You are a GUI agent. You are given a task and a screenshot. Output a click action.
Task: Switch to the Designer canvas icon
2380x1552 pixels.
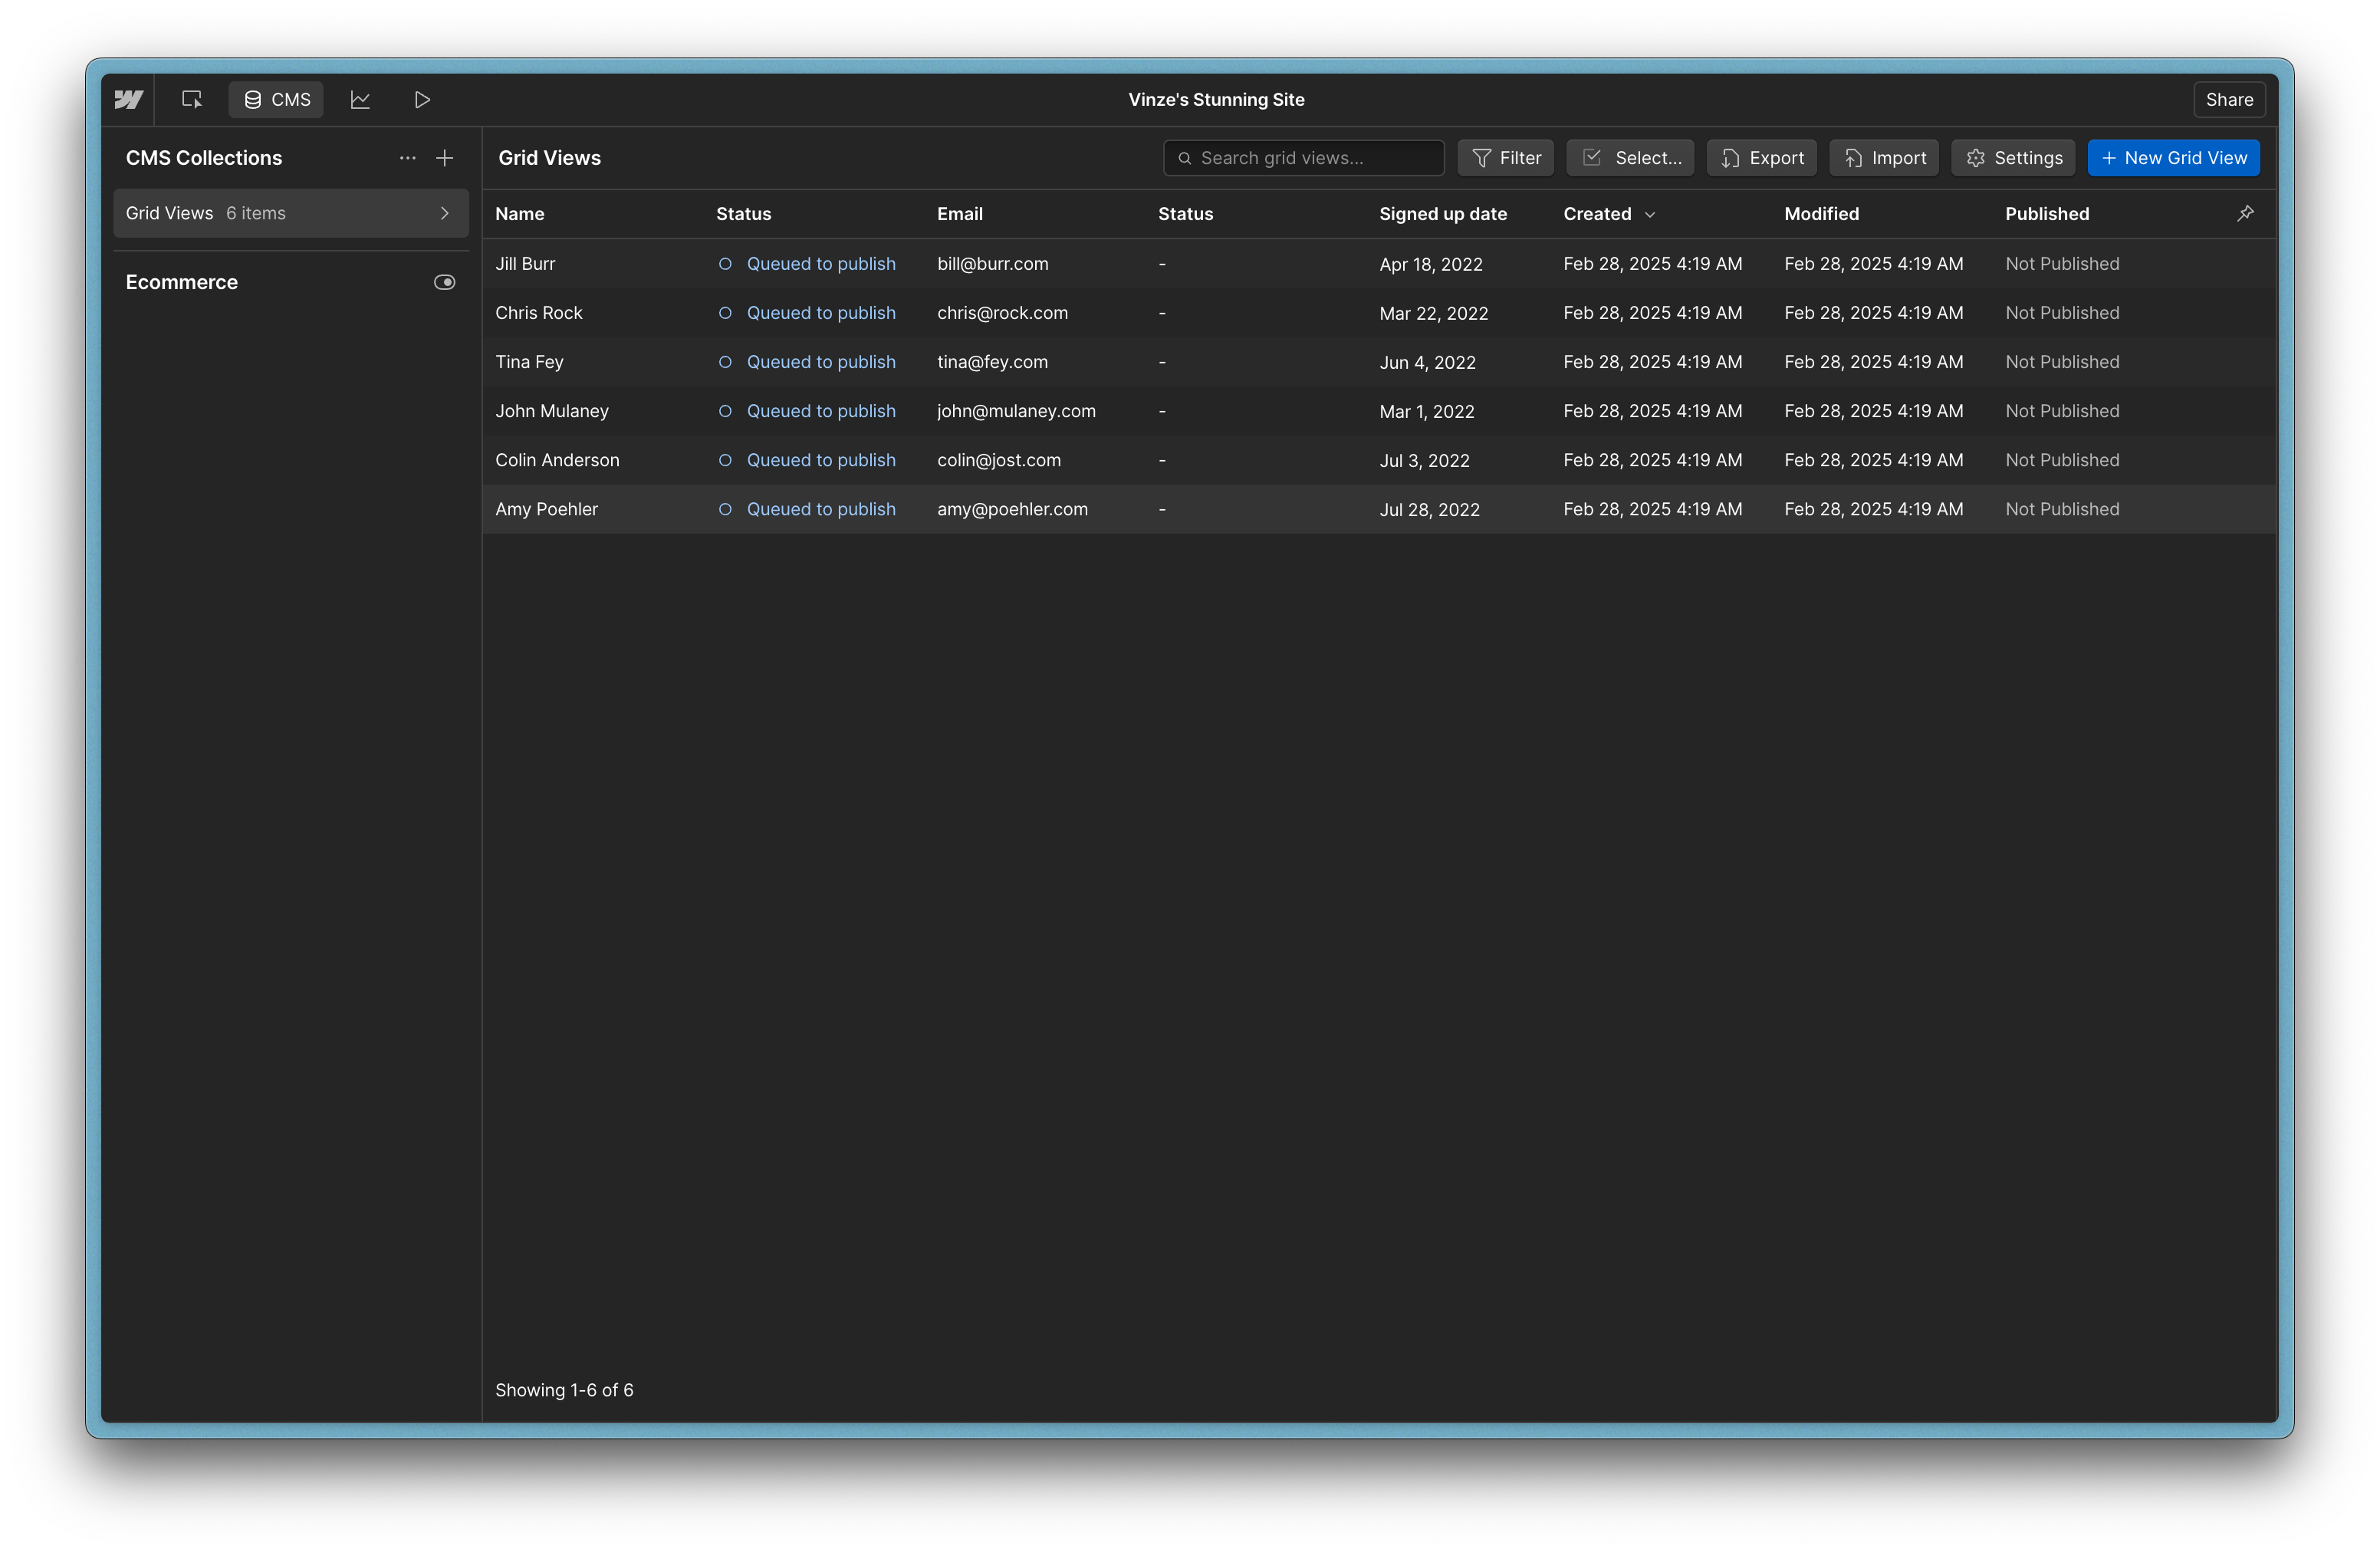[x=192, y=99]
